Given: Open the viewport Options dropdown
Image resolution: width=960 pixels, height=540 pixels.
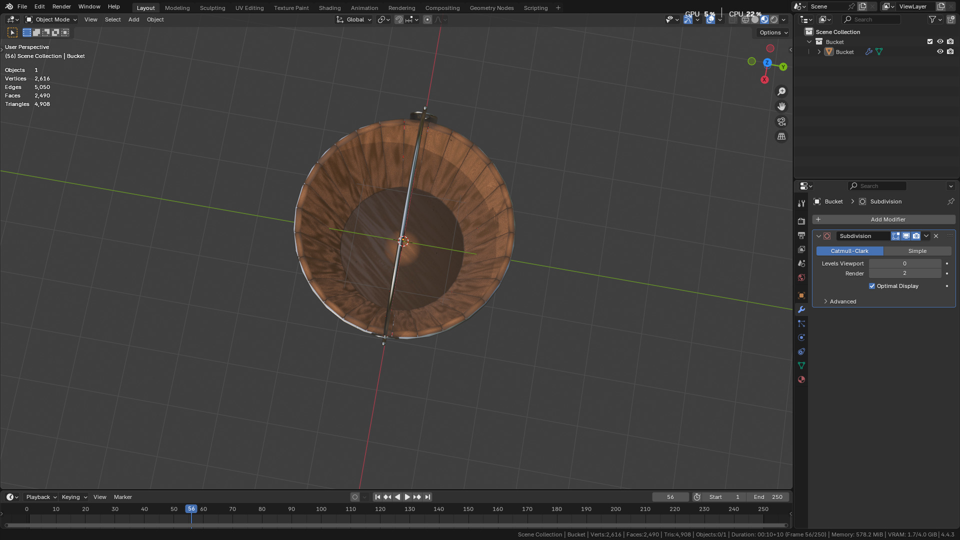Looking at the screenshot, I should point(773,32).
